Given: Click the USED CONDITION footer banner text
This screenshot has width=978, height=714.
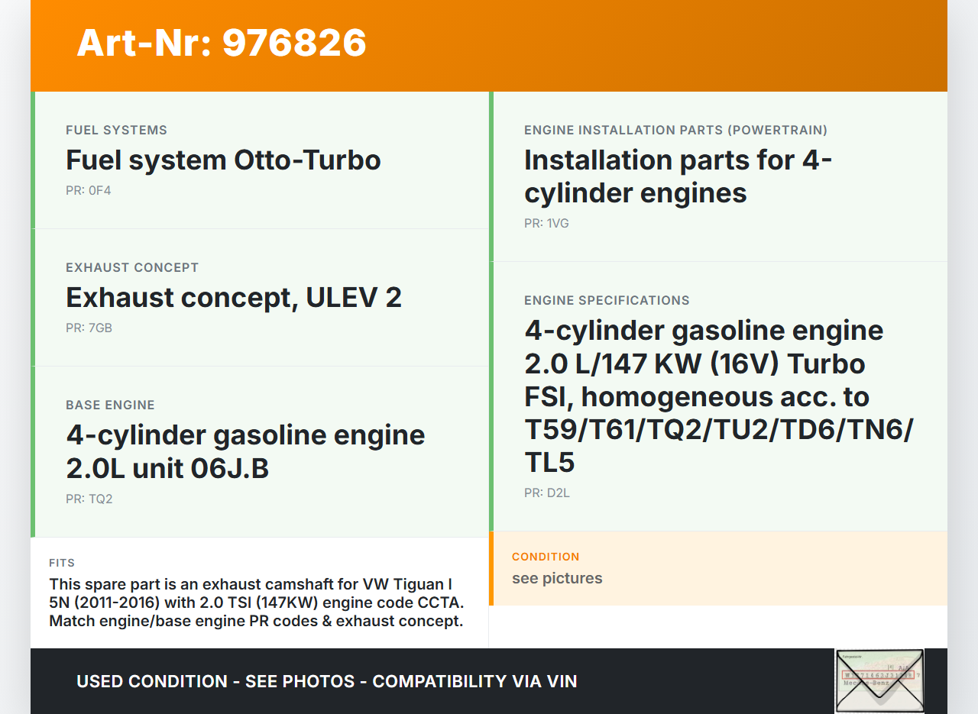Looking at the screenshot, I should pos(327,681).
